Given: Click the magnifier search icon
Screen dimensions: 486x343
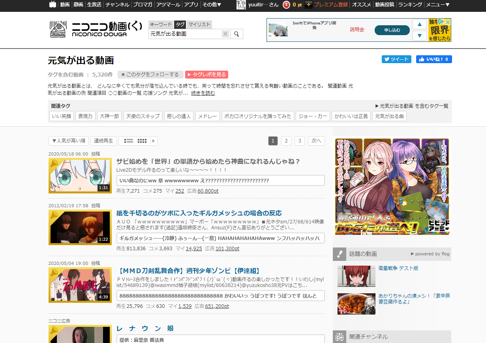Looking at the screenshot, I should pyautogui.click(x=236, y=34).
